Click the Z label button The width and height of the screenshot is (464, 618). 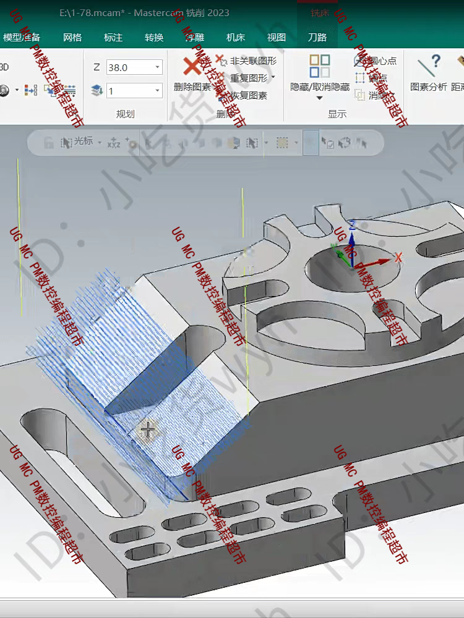point(97,67)
